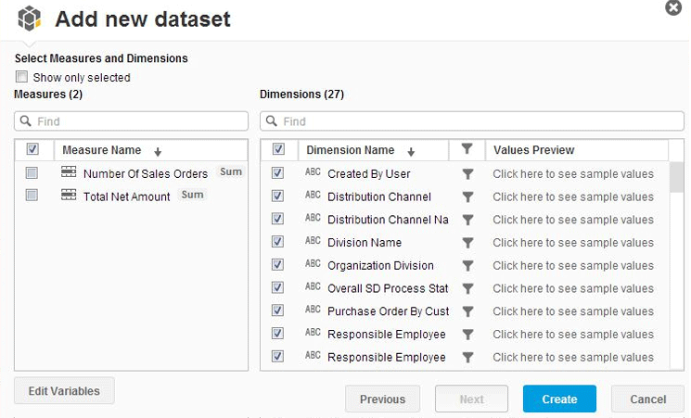Open Sum aggregation for Number Of Sales Orders
Viewport: 691px width, 418px height.
tap(231, 172)
